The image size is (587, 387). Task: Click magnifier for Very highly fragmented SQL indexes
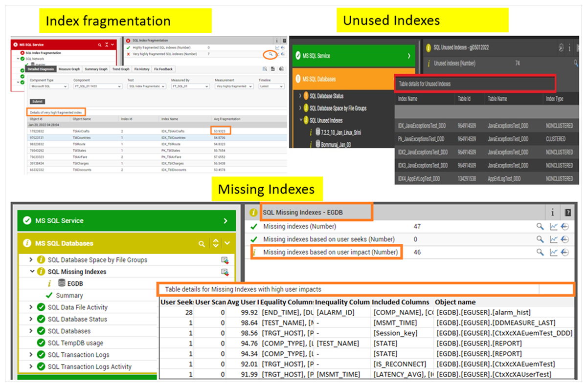pyautogui.click(x=270, y=54)
